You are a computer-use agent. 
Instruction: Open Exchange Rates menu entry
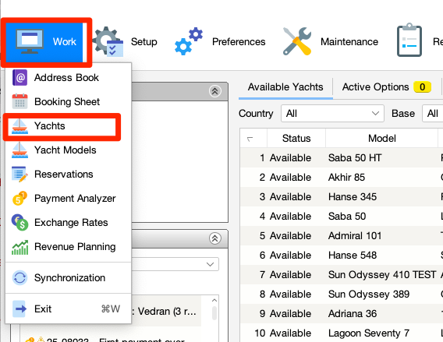coord(69,222)
